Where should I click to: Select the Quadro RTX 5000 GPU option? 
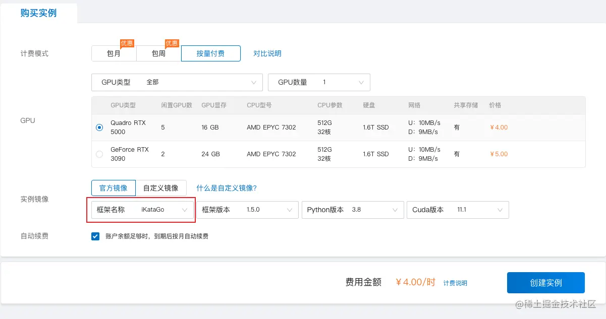(x=99, y=127)
